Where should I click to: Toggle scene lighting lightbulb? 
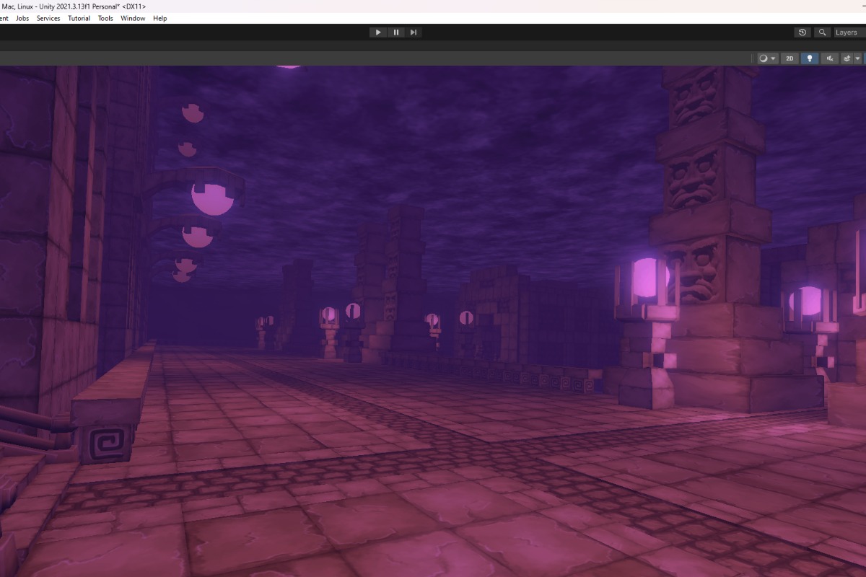(810, 58)
